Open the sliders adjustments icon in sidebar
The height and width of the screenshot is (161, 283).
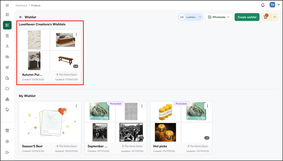[7, 68]
